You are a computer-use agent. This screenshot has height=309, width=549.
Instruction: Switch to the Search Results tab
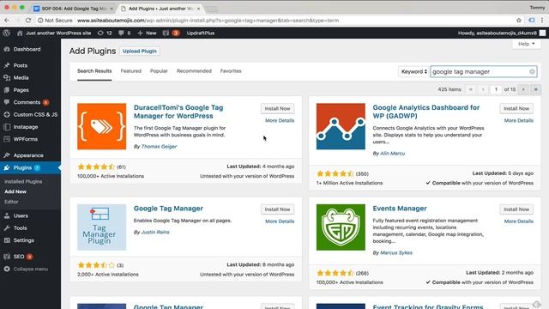click(x=94, y=70)
